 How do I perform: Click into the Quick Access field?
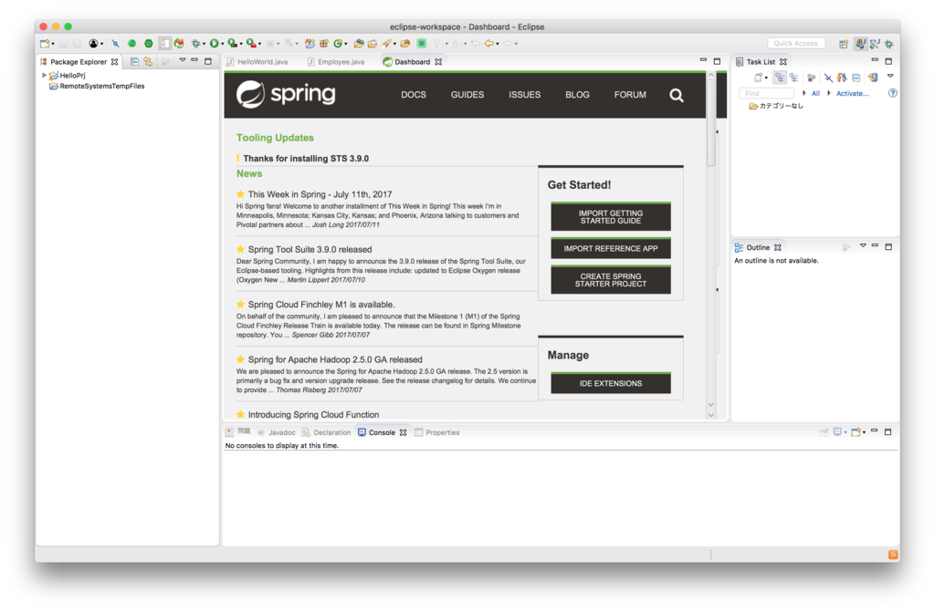(x=796, y=44)
